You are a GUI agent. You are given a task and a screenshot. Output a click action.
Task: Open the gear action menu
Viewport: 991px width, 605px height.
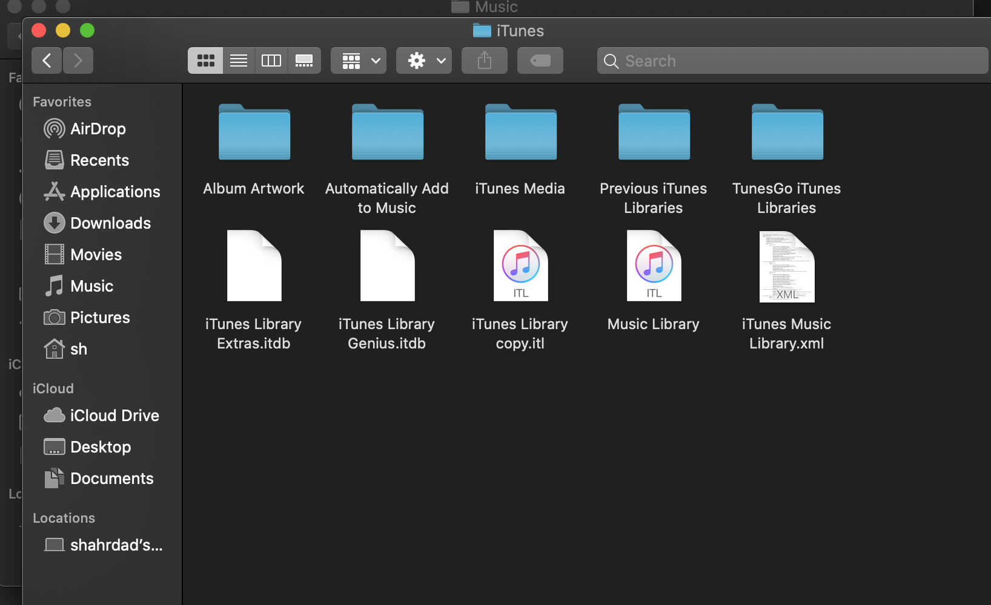[424, 60]
